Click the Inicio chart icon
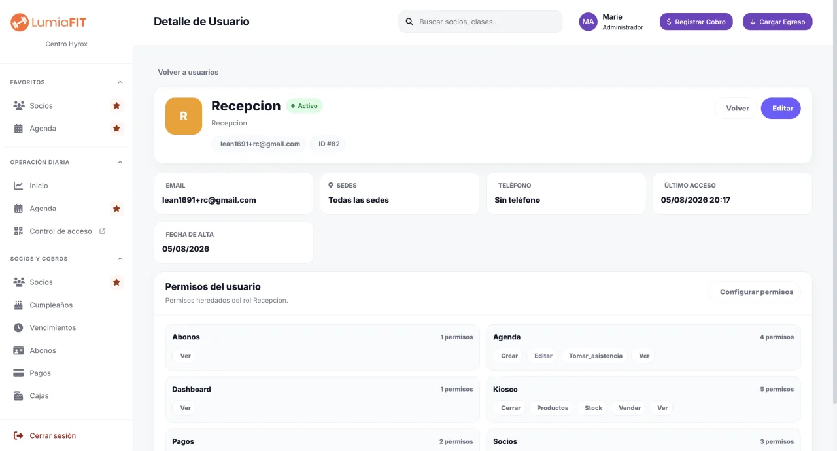 coord(18,186)
